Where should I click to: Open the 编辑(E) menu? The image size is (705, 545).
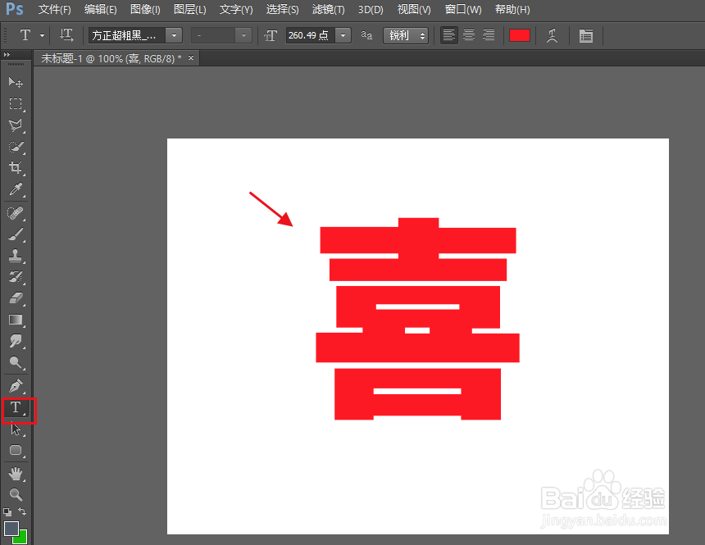tap(100, 10)
